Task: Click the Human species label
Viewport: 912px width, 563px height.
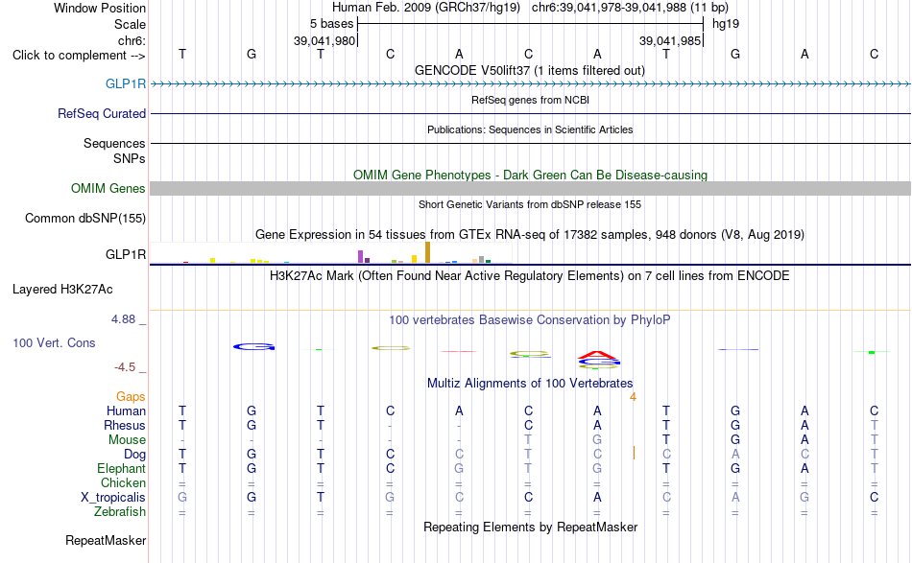Action: coord(126,411)
